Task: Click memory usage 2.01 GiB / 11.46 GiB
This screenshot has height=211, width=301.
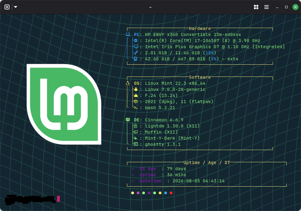Action: pyautogui.click(x=172, y=53)
